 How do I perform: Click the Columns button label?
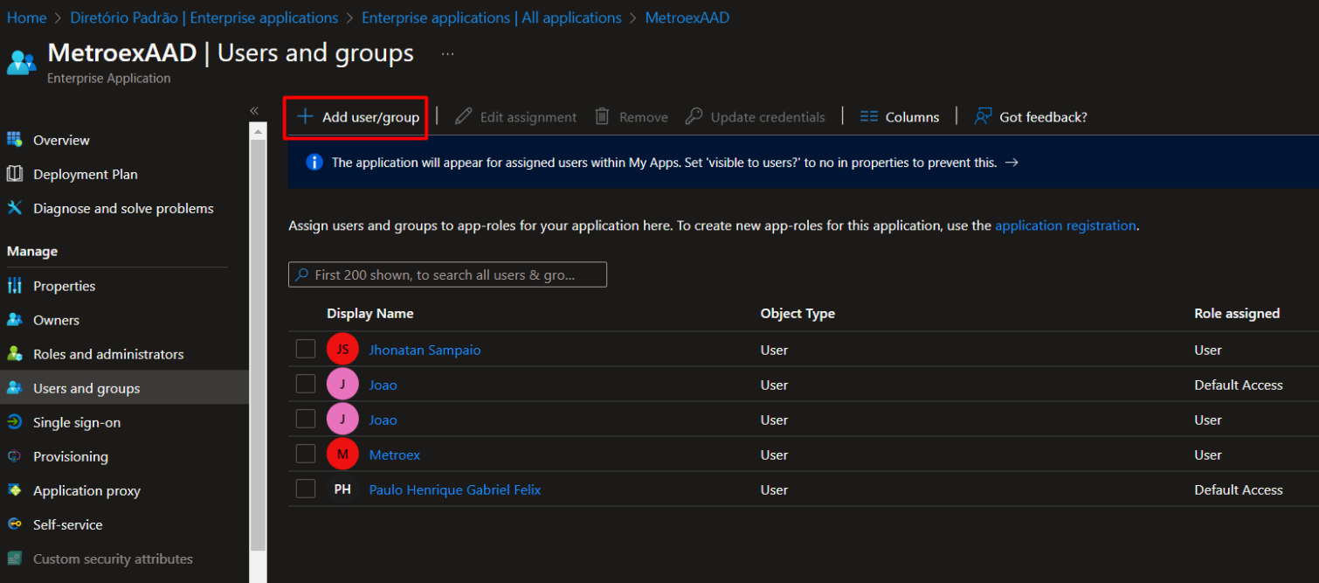coord(912,117)
